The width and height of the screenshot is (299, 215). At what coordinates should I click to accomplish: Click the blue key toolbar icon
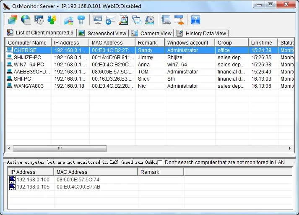(81, 20)
